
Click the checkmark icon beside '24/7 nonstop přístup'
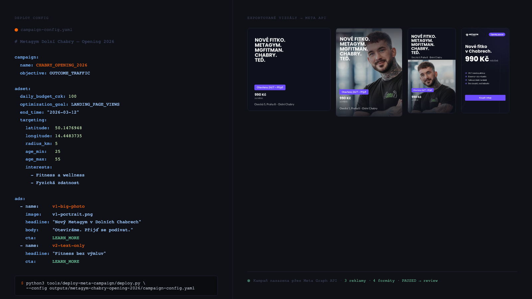(466, 73)
